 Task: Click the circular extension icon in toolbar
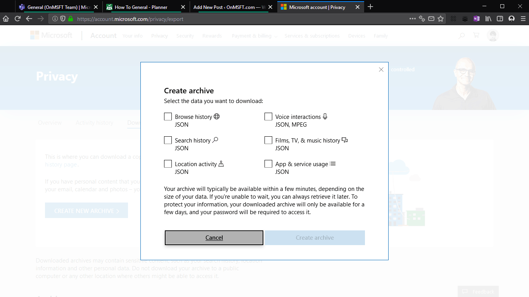[453, 19]
